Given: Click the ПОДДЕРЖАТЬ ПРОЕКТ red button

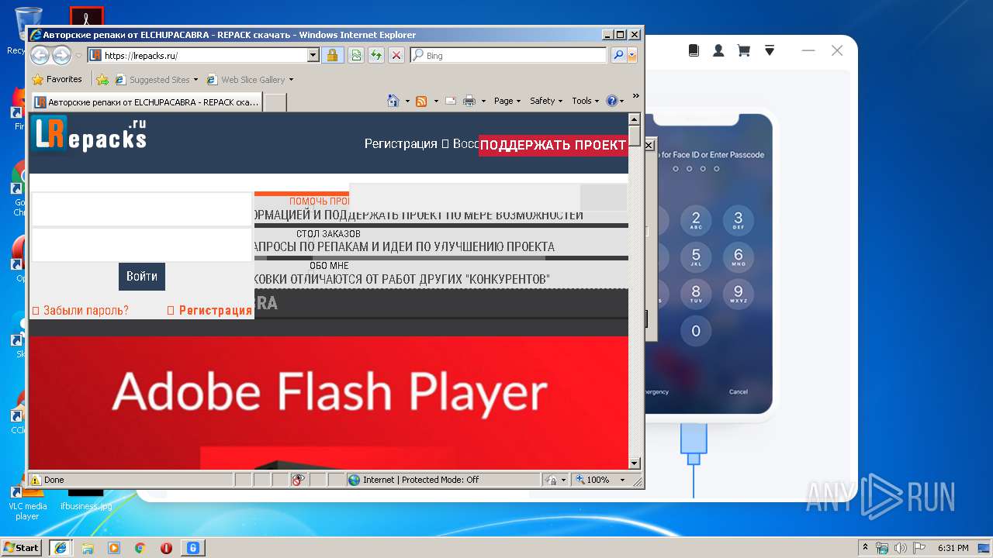Looking at the screenshot, I should tap(553, 145).
